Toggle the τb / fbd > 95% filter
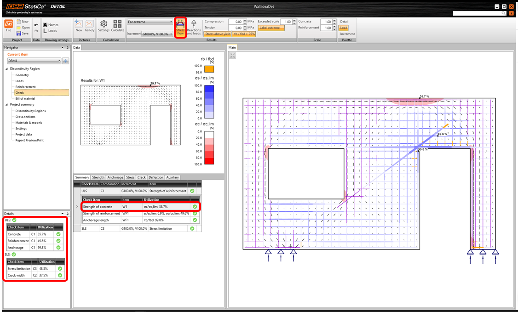 point(244,34)
